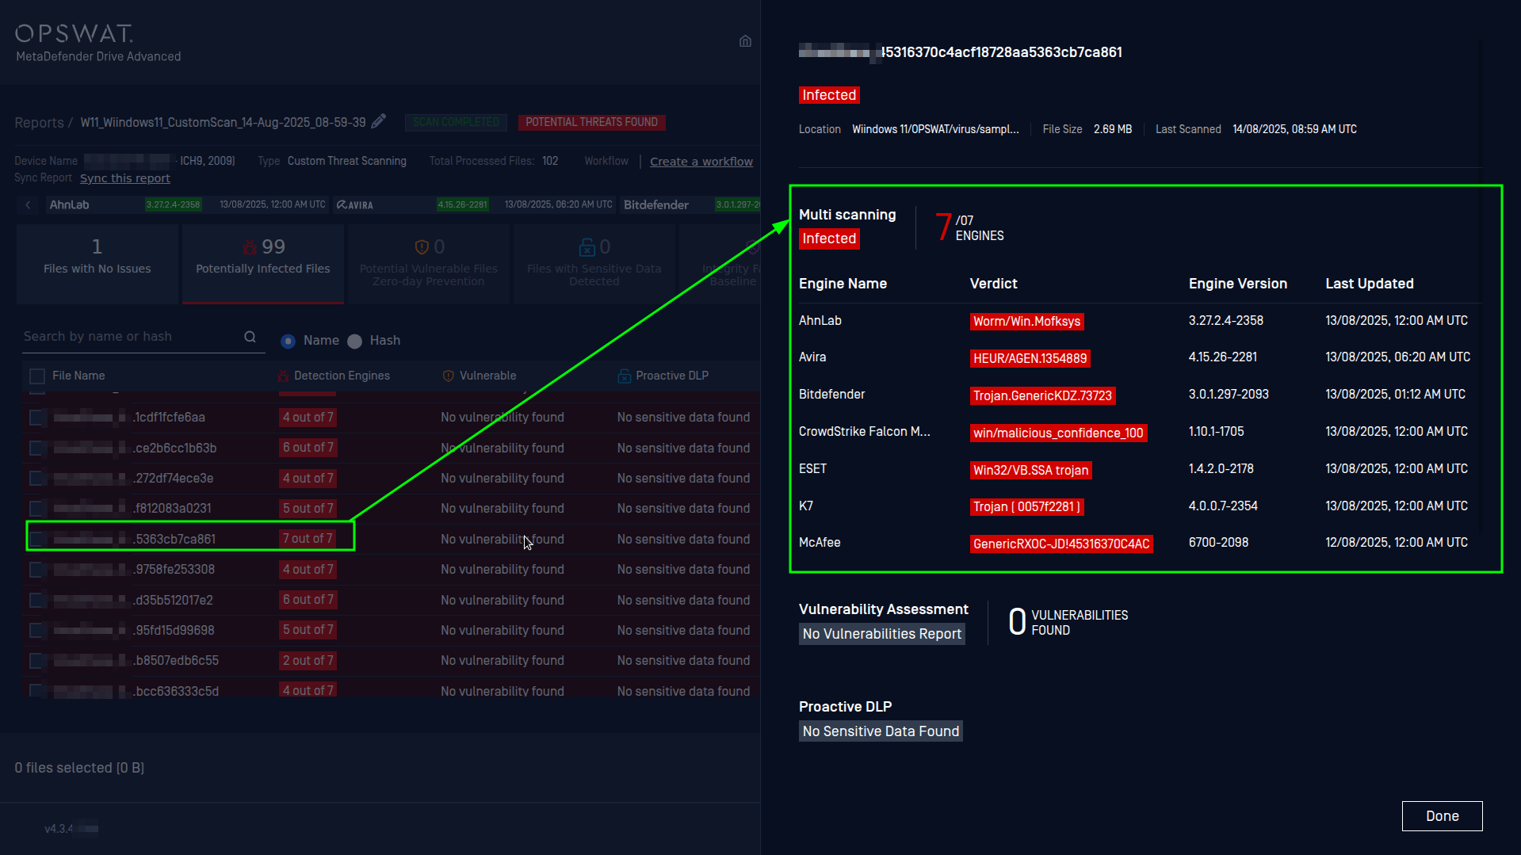Open the Files with Sensitive Data Detected tab
1521x855 pixels.
click(x=594, y=264)
